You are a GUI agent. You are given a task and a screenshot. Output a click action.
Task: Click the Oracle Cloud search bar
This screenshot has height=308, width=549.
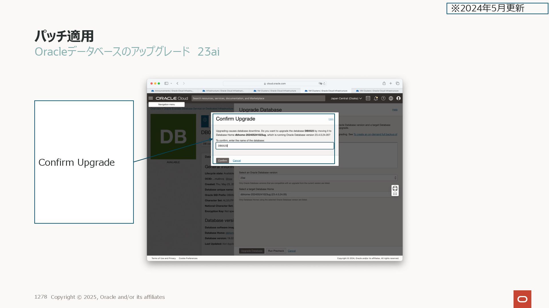[258, 98]
